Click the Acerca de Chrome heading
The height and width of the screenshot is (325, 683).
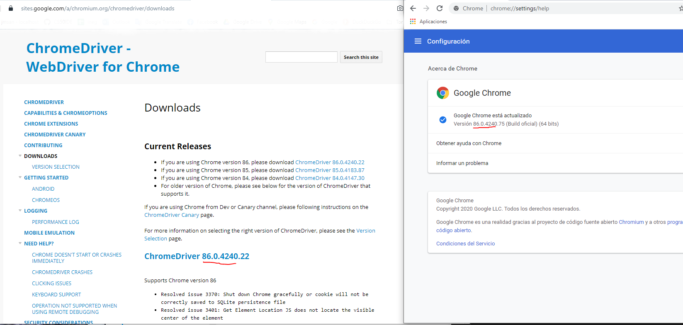[x=452, y=68]
